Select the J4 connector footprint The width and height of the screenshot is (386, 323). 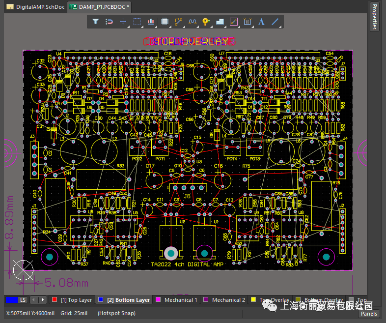click(x=341, y=160)
